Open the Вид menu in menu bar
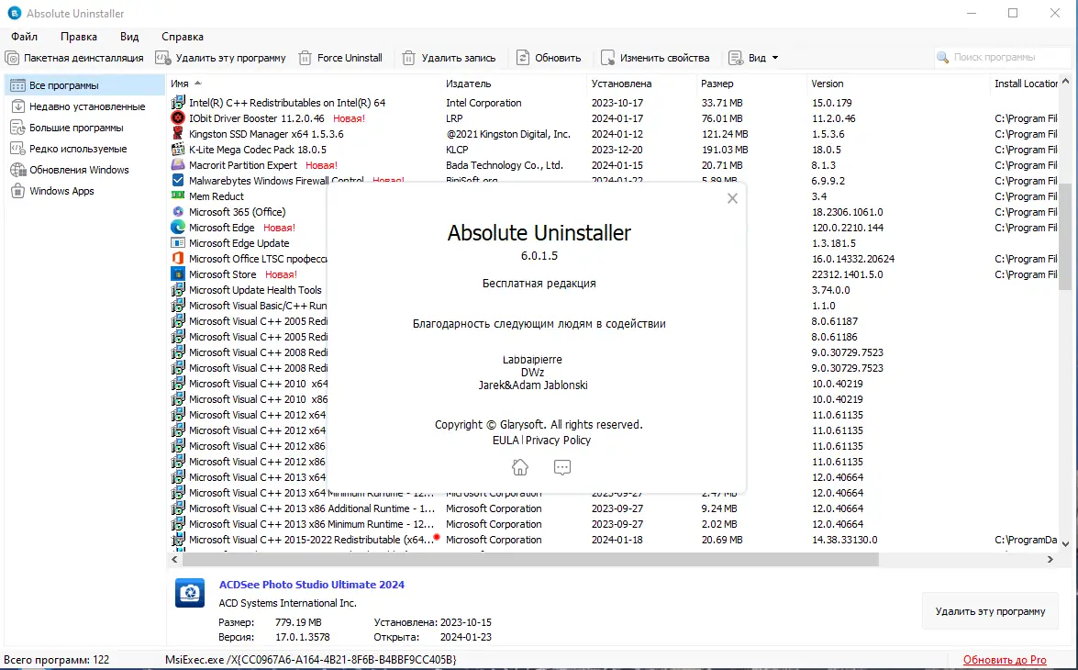 point(129,37)
